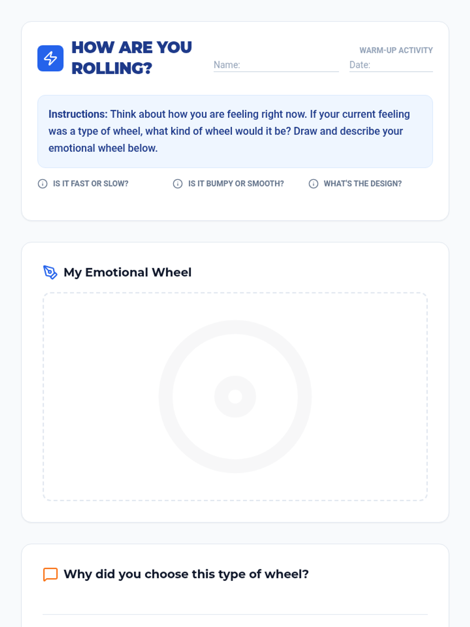Viewport: 470px width, 627px height.
Task: Click the wheel hub in the drawing area
Action: (235, 397)
